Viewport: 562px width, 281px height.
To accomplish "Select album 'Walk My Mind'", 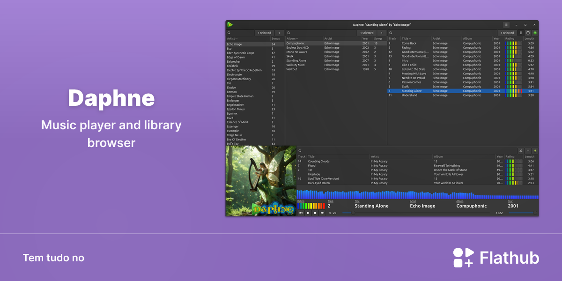I will pos(336,65).
